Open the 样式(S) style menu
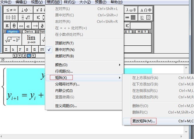The width and height of the screenshot is (194, 139). pos(69,2)
